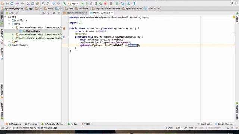Open Project Structure icon
Image resolution: width=239 pixels, height=134 pixels.
tap(123, 3)
